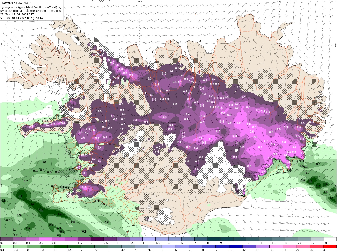The width and height of the screenshot is (337, 252).
Task: Click the 'VT: Fim. 18.04.2024 03Z' valid time
Action: tap(16, 18)
